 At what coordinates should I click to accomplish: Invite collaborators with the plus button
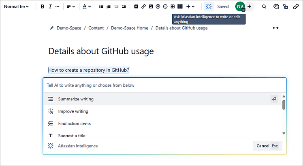pos(250,6)
